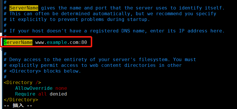Click the 'Deny access to the entirety' comment line

click(100, 60)
